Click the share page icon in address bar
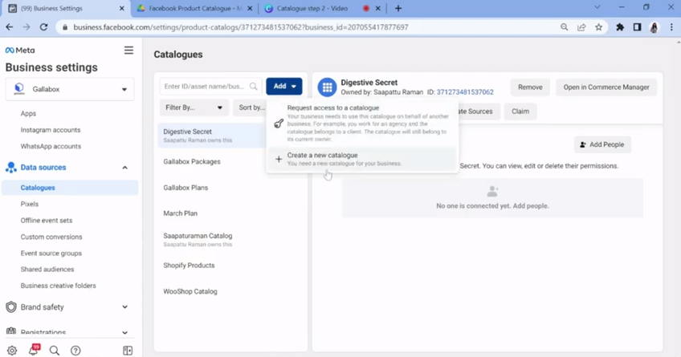The width and height of the screenshot is (681, 357). click(x=581, y=27)
